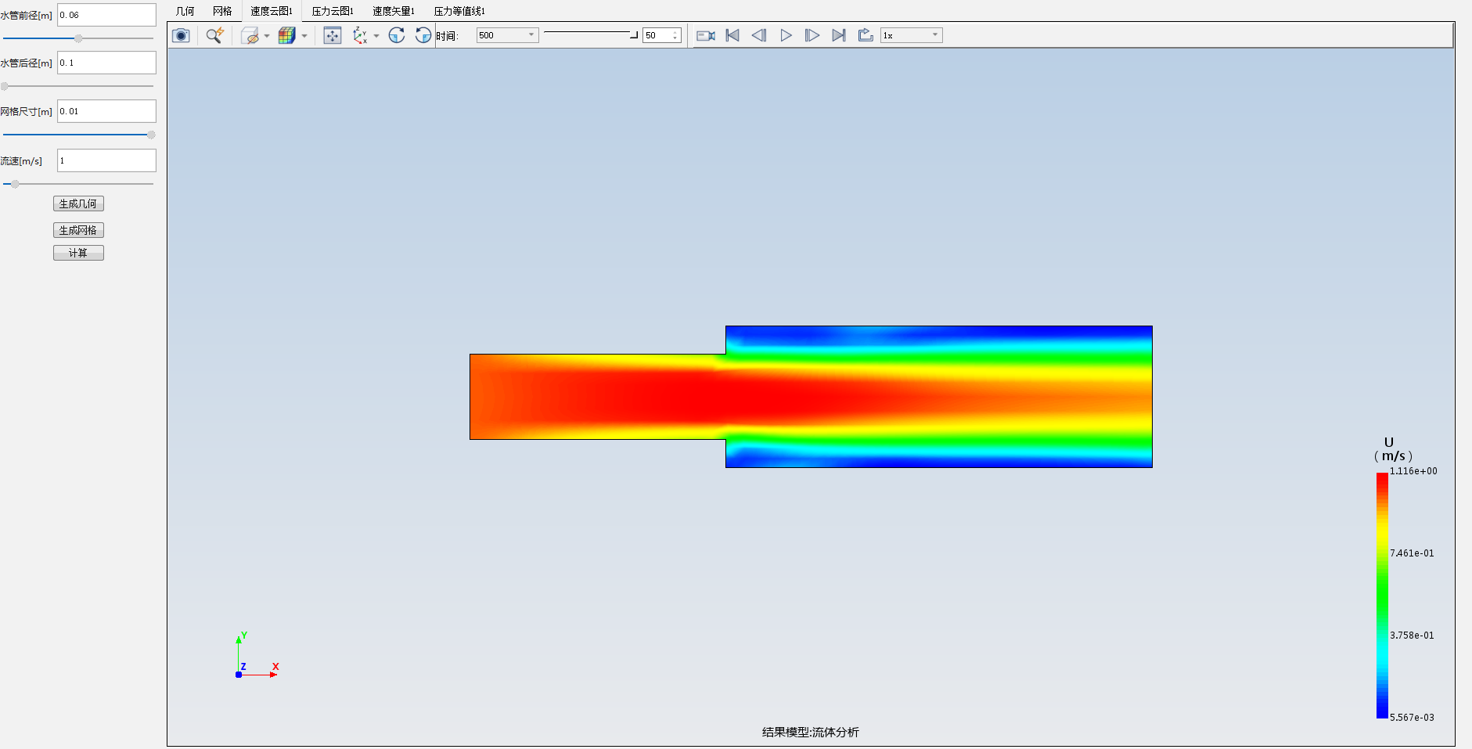The width and height of the screenshot is (1472, 749).
Task: Click the rotate counterclockwise icon
Action: coord(423,35)
